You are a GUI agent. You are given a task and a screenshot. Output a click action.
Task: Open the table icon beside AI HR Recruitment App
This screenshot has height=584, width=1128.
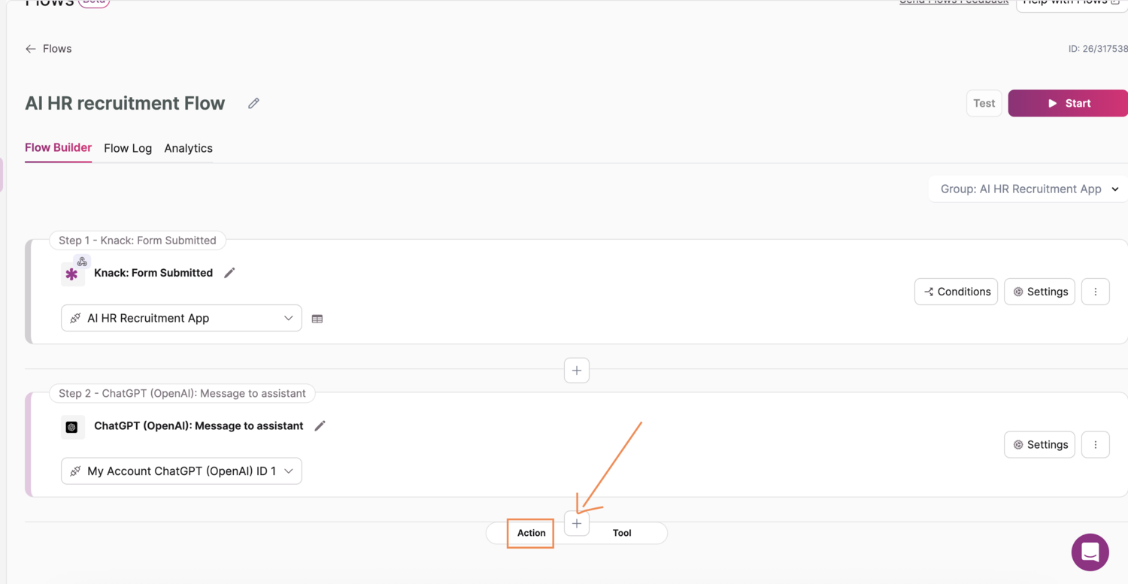click(x=317, y=319)
